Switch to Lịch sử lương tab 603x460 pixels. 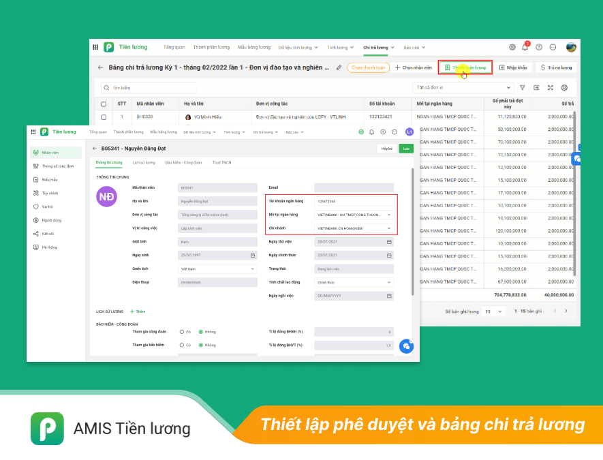144,163
